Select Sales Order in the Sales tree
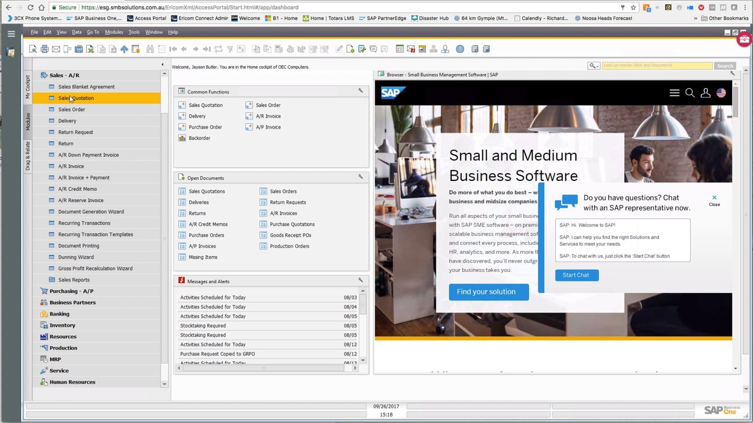This screenshot has height=423, width=753. click(71, 109)
